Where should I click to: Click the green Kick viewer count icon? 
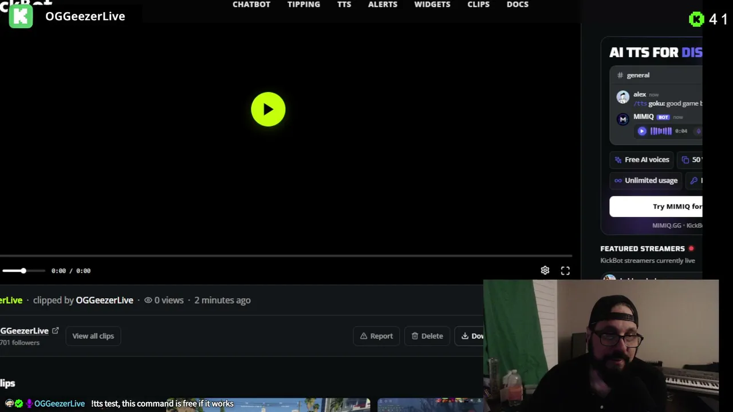click(696, 19)
